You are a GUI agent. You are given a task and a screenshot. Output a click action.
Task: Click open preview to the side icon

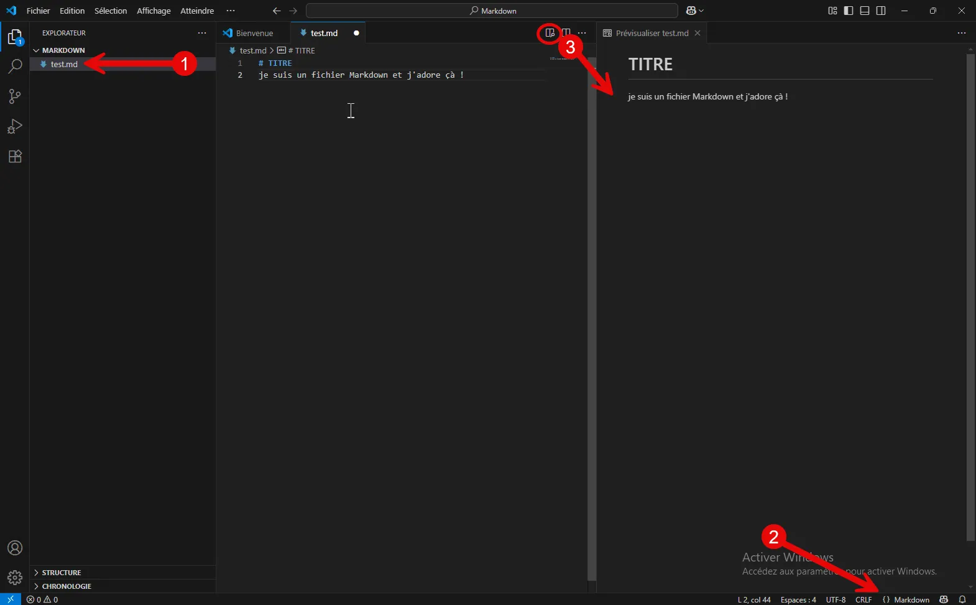(x=550, y=33)
